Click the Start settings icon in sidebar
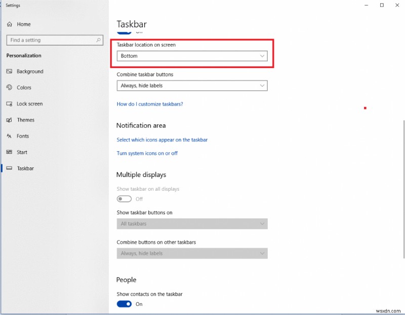The height and width of the screenshot is (315, 405). (x=9, y=152)
